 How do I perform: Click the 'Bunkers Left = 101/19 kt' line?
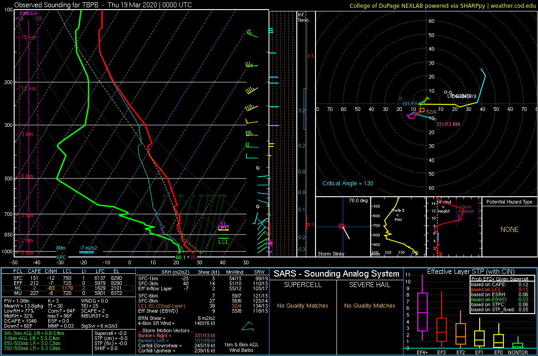point(177,340)
